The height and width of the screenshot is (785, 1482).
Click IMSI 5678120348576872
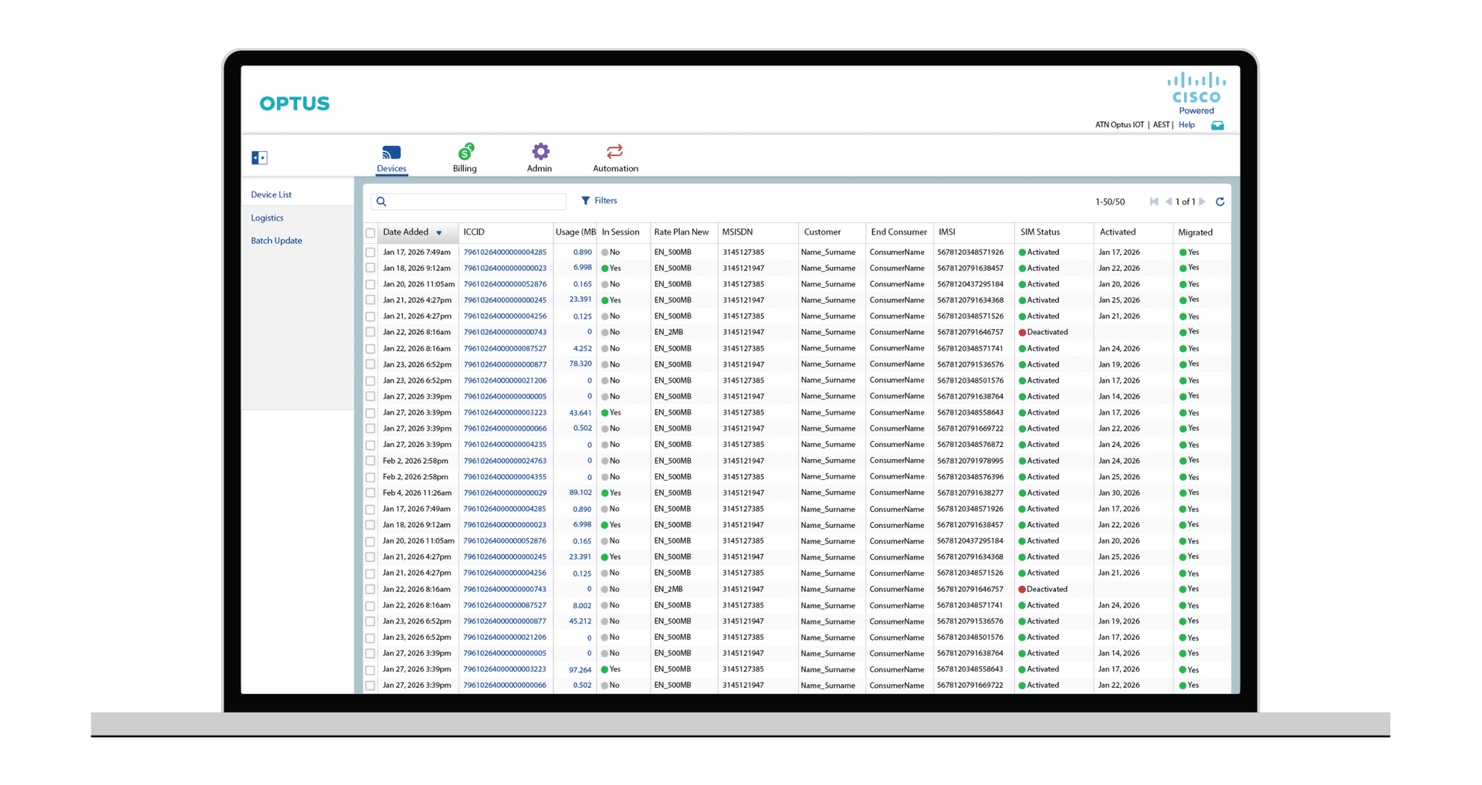pos(970,445)
